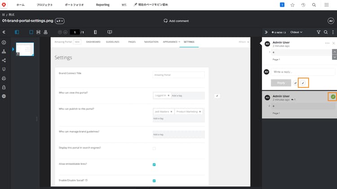Screen dimensions: 337x189
Task: Collapse comments panel with double chevron
Action: pyautogui.click(x=266, y=32)
